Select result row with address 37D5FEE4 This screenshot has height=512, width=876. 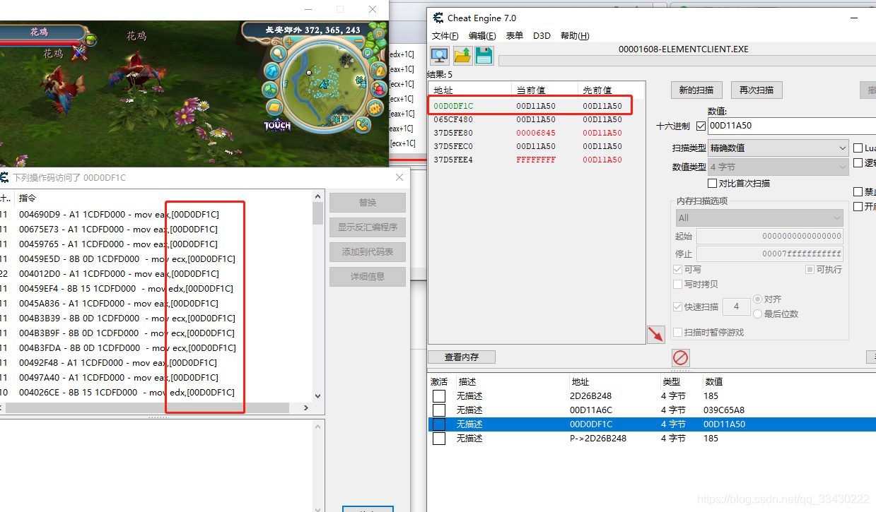535,160
